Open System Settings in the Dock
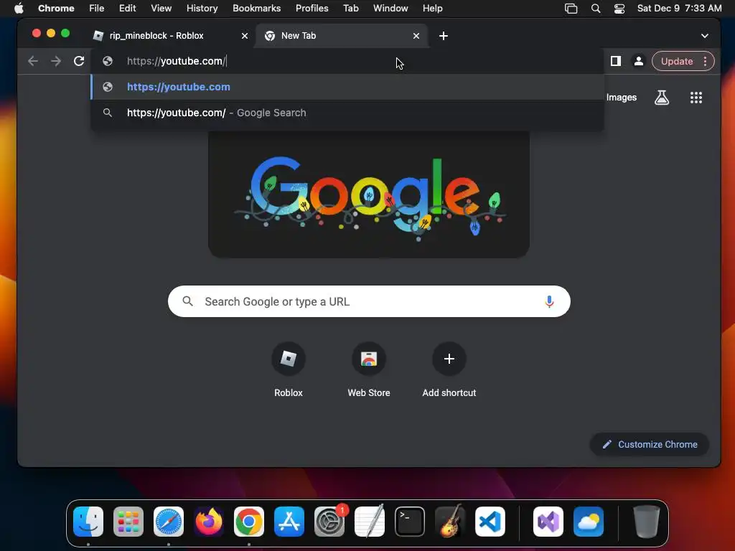This screenshot has width=735, height=551. click(x=329, y=522)
